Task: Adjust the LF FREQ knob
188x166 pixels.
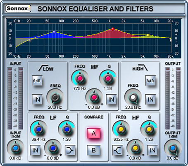Action: (38, 129)
